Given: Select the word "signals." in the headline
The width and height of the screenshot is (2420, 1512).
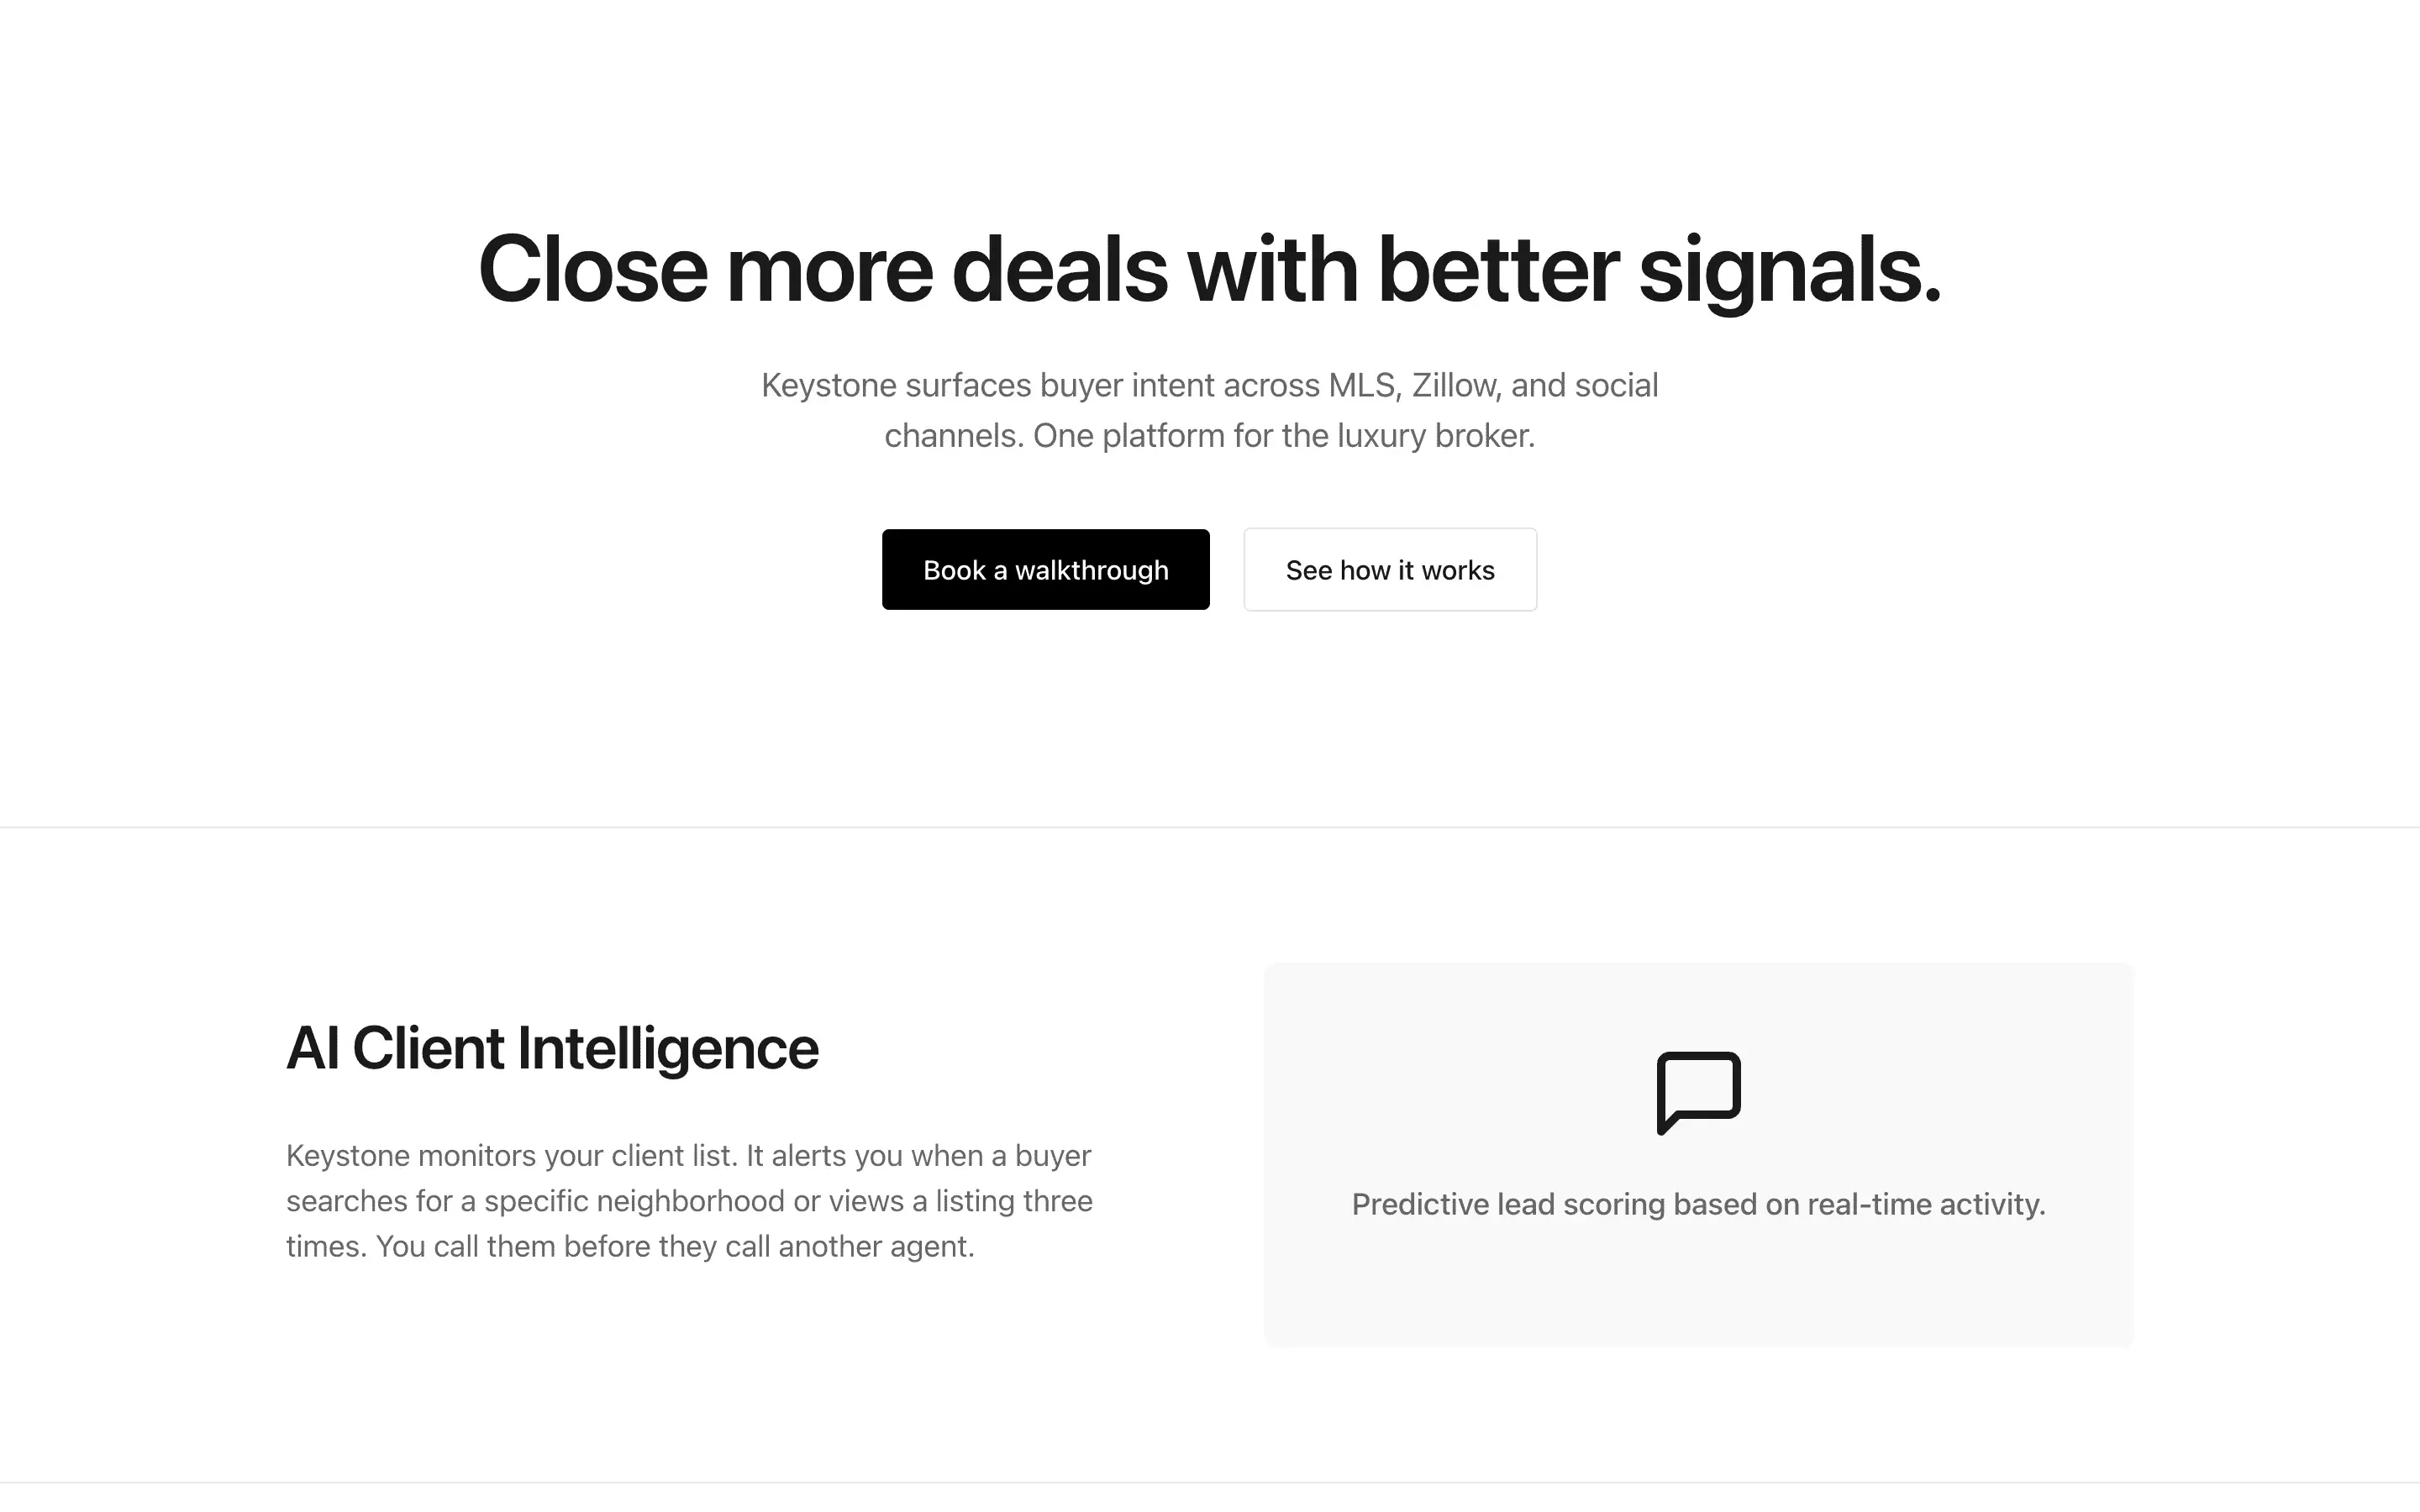Looking at the screenshot, I should point(1789,270).
